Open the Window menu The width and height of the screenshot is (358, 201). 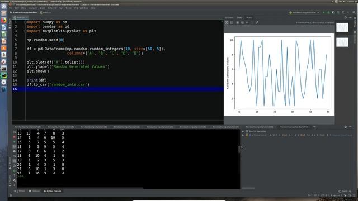(84, 8)
